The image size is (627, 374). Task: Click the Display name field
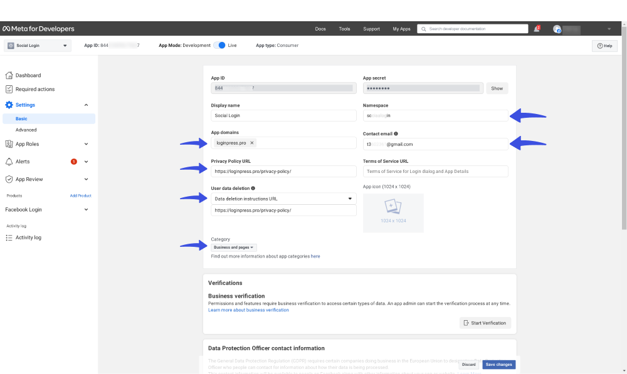click(x=283, y=115)
